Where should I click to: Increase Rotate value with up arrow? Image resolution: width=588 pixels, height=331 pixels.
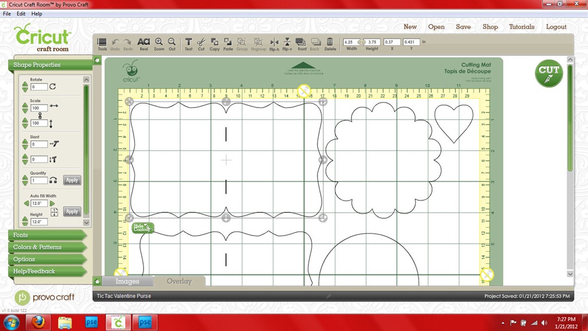pos(25,84)
